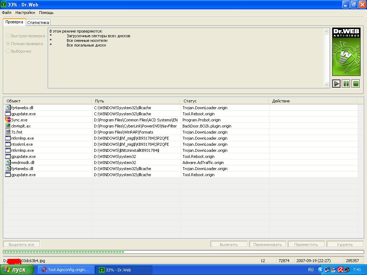Screen dimensions: 367x275
Task: Select ntkrnlmp.exe icon in the SP2QFE row
Action: click(x=8, y=138)
